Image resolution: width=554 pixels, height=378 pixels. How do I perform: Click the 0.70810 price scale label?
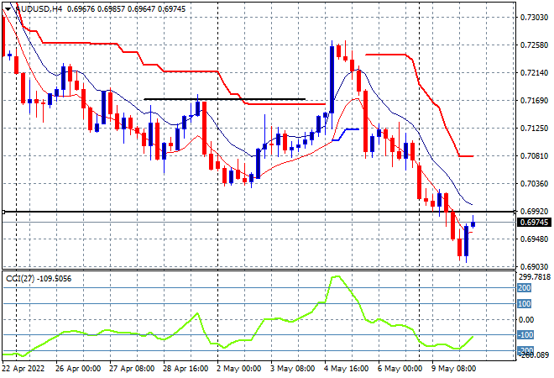pyautogui.click(x=534, y=155)
